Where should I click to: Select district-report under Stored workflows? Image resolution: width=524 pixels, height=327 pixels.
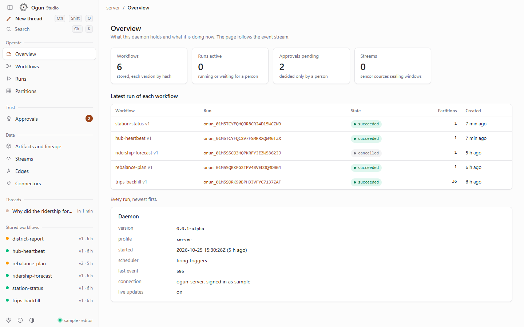49,239
